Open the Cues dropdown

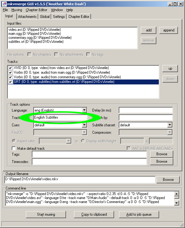tap(84, 125)
